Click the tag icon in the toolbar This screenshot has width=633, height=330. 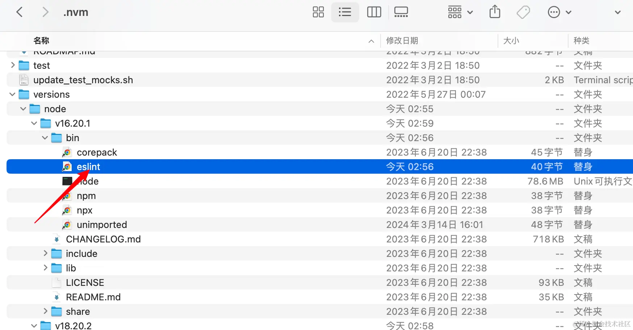523,12
